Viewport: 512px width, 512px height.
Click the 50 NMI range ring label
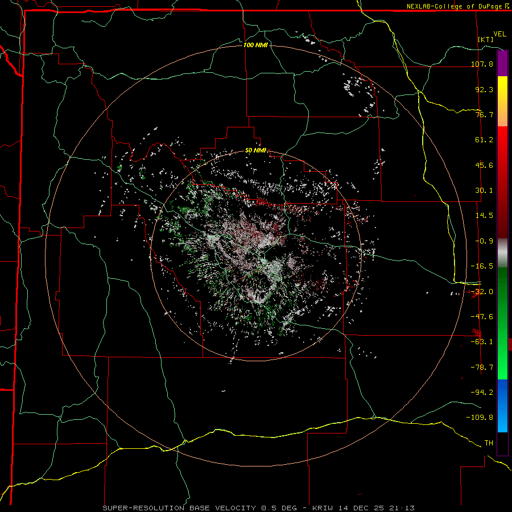click(x=255, y=151)
